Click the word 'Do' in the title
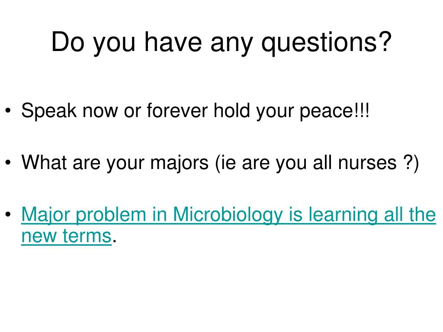 click(x=68, y=42)
